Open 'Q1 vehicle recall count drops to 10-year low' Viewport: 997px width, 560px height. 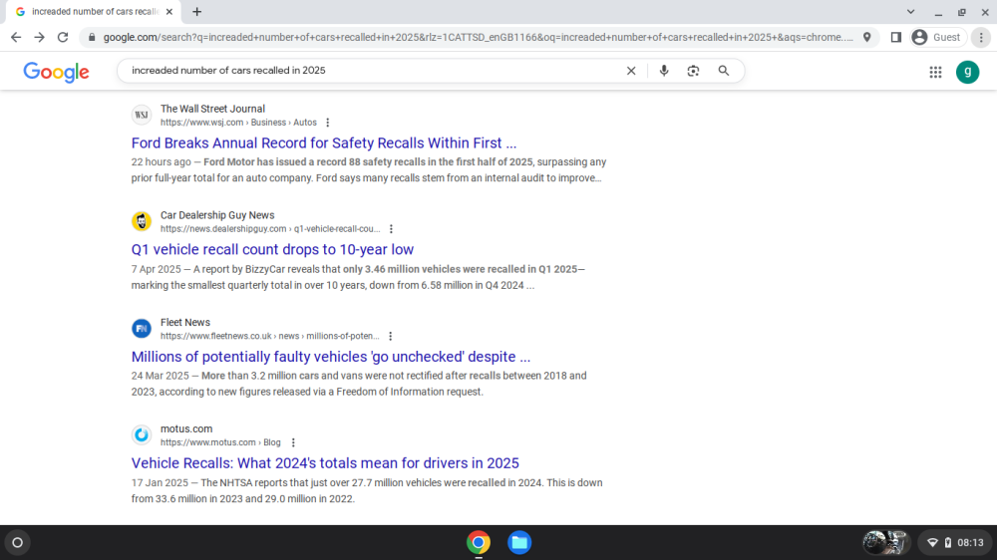click(x=272, y=249)
